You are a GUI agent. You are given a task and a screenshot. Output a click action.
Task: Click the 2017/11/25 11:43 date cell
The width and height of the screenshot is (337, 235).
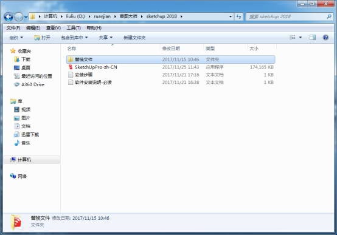[181, 67]
